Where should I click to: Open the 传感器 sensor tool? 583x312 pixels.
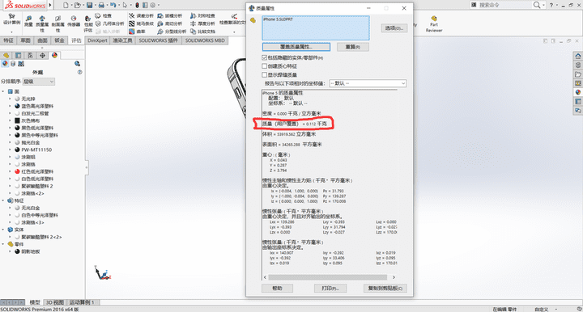(x=74, y=21)
